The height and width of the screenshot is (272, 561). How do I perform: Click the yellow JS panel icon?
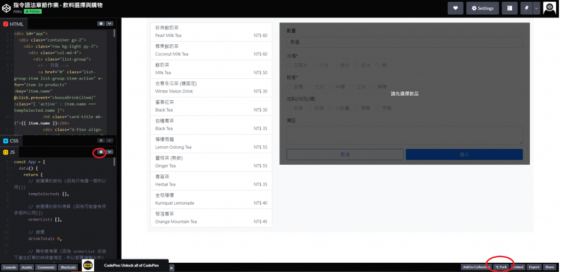[5, 152]
